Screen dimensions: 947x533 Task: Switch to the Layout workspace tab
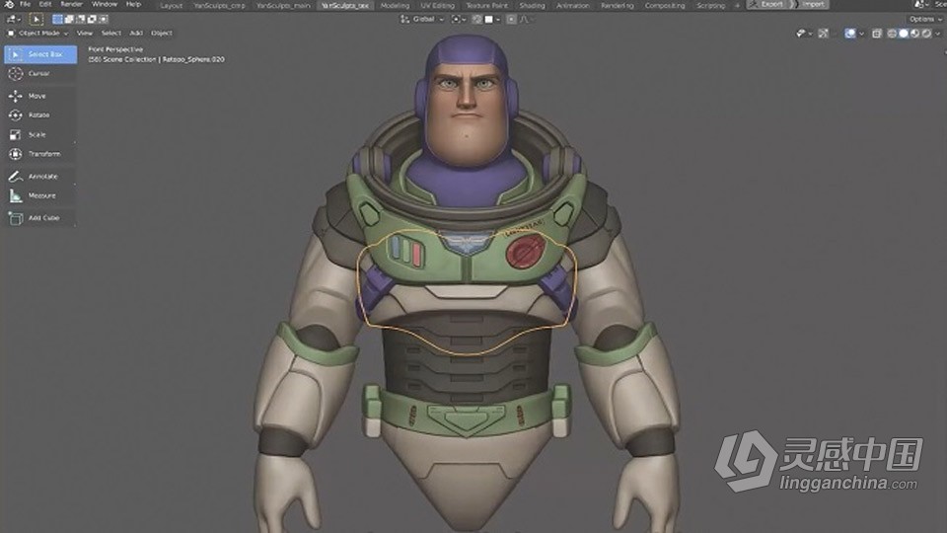171,6
